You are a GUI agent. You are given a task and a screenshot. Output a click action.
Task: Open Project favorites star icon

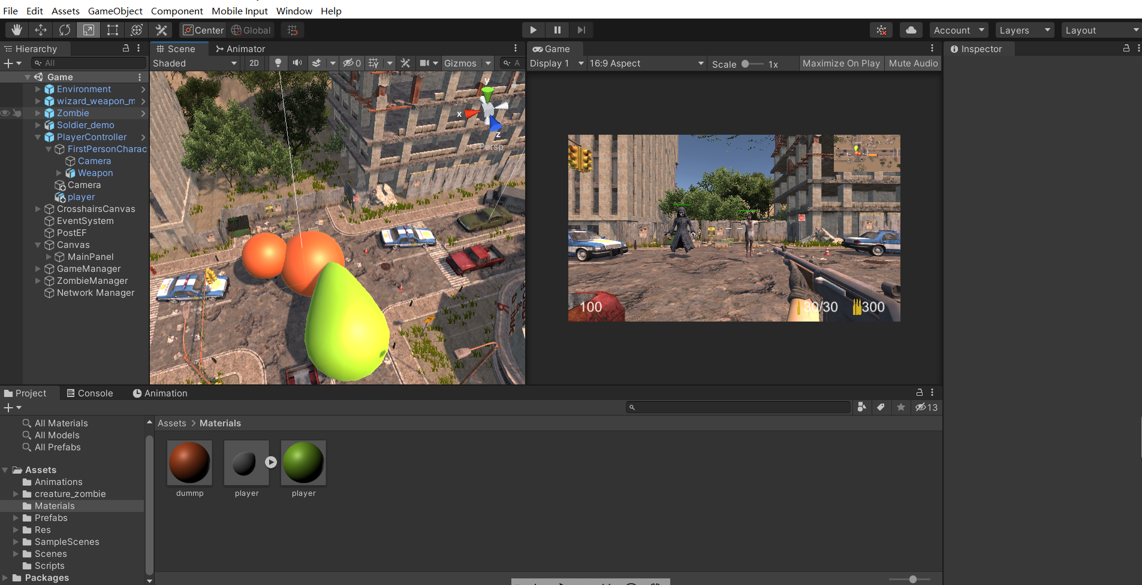(x=900, y=407)
